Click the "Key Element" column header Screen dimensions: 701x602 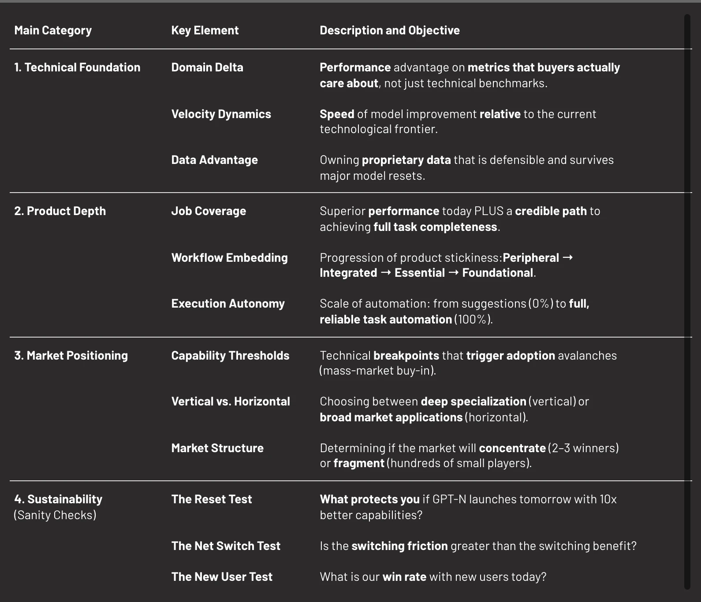205,30
